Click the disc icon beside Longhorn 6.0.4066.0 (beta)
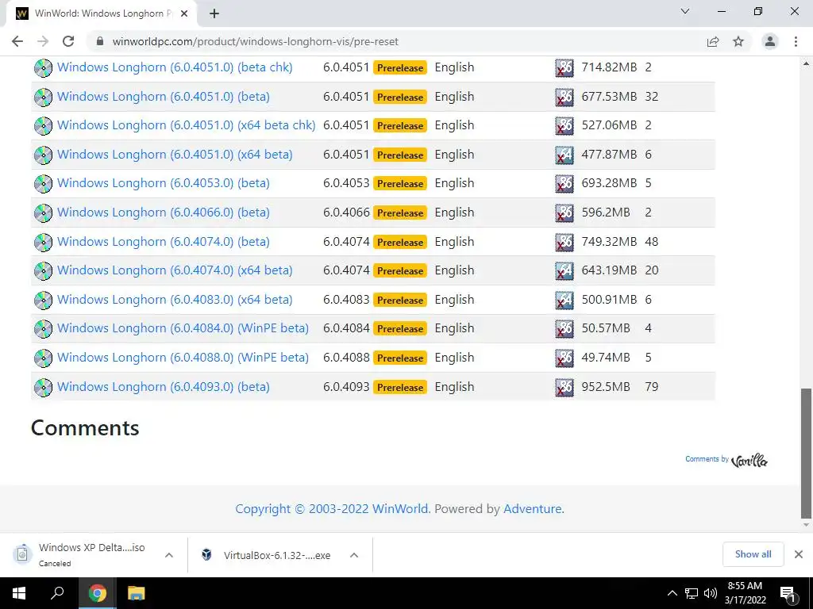813x609 pixels. coord(43,213)
